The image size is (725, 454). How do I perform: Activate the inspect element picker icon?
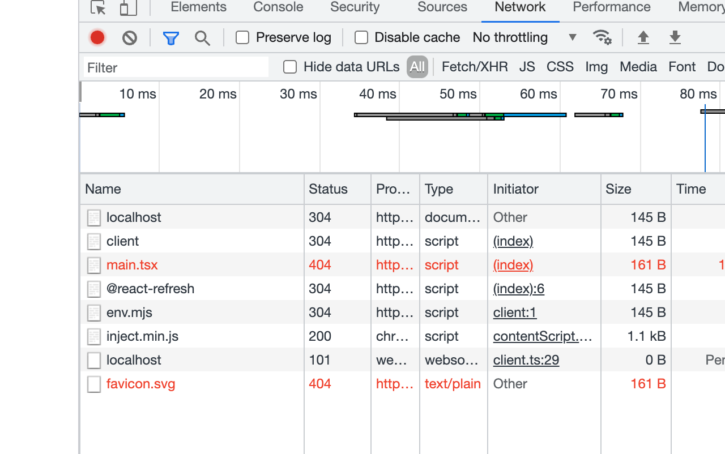point(99,8)
